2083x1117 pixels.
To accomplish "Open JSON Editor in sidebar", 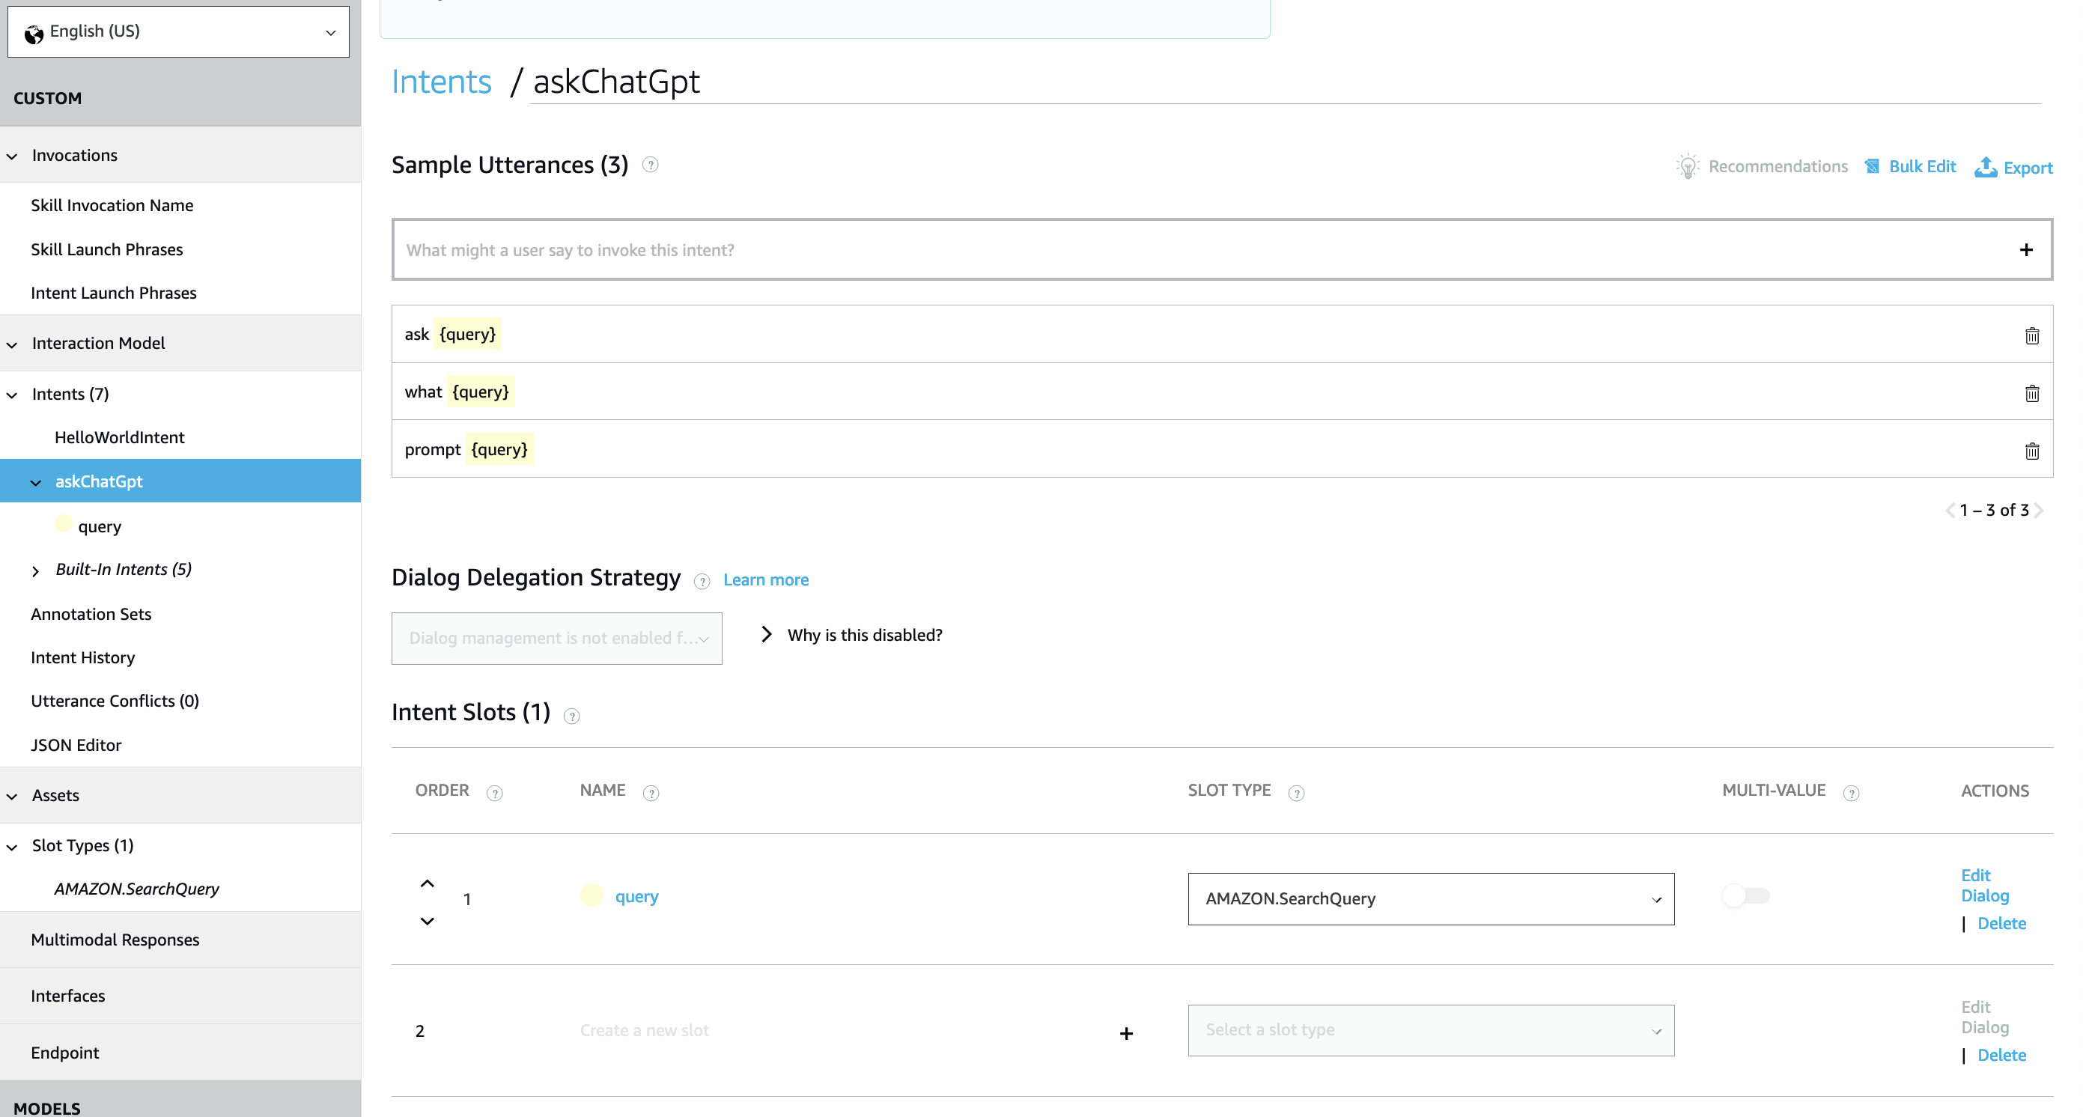I will pos(76,744).
